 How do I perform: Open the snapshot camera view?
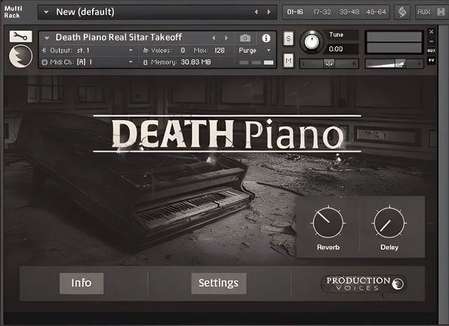[245, 38]
